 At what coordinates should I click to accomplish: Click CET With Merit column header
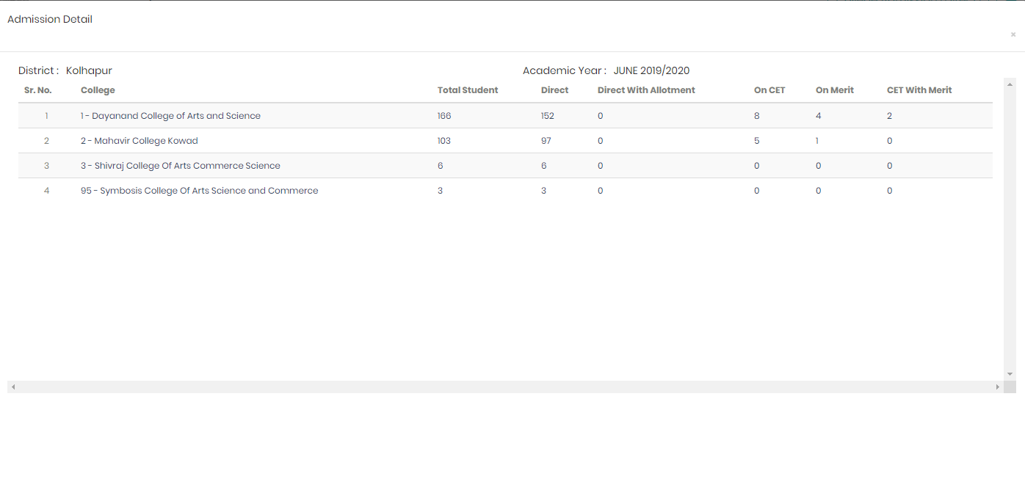[919, 90]
